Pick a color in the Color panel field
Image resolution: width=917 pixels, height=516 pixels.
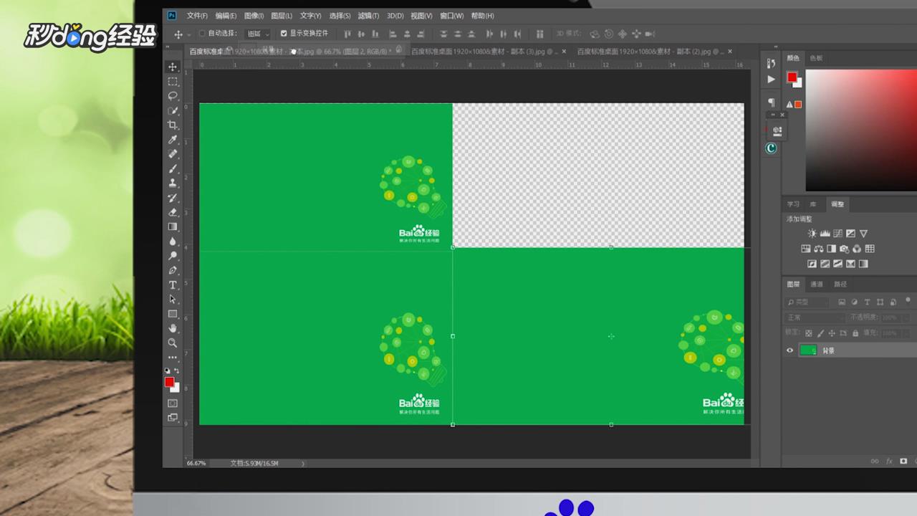(861, 130)
